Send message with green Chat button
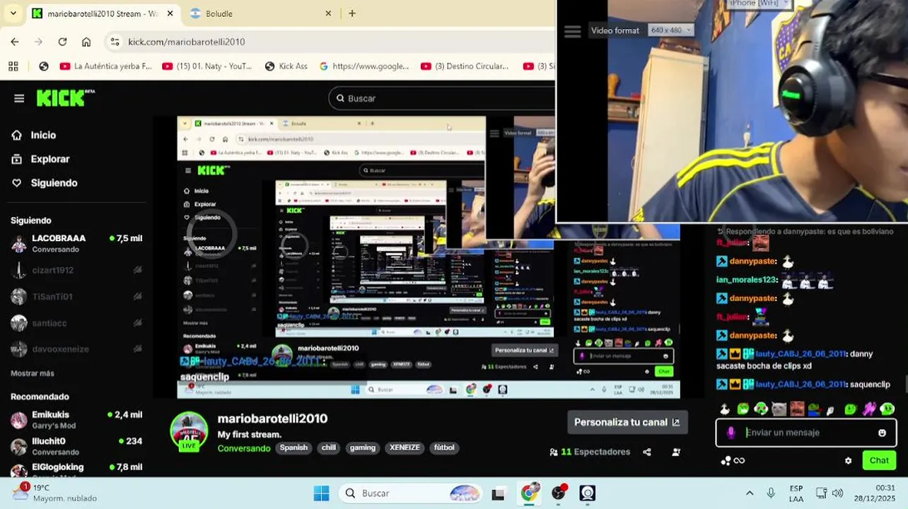908x509 pixels. coord(879,460)
